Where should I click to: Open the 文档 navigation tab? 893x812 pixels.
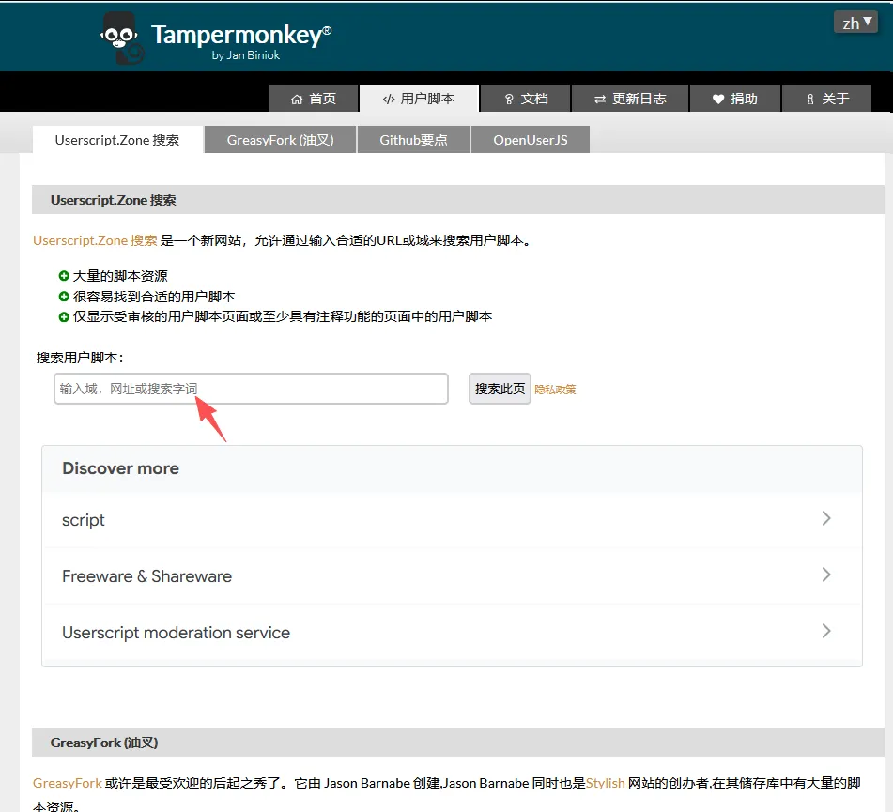tap(525, 100)
